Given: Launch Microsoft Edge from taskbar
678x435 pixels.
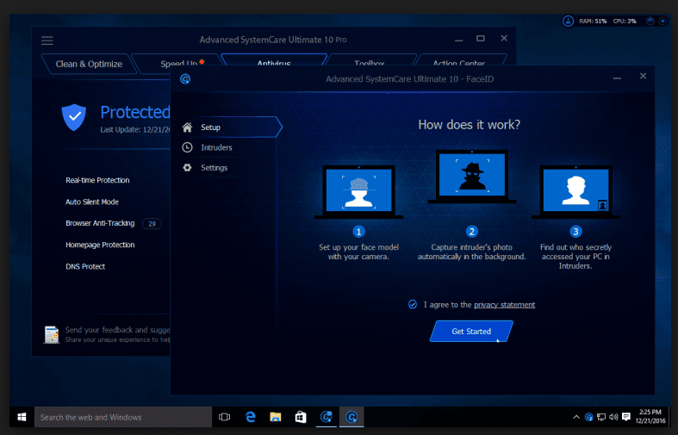Looking at the screenshot, I should [251, 417].
